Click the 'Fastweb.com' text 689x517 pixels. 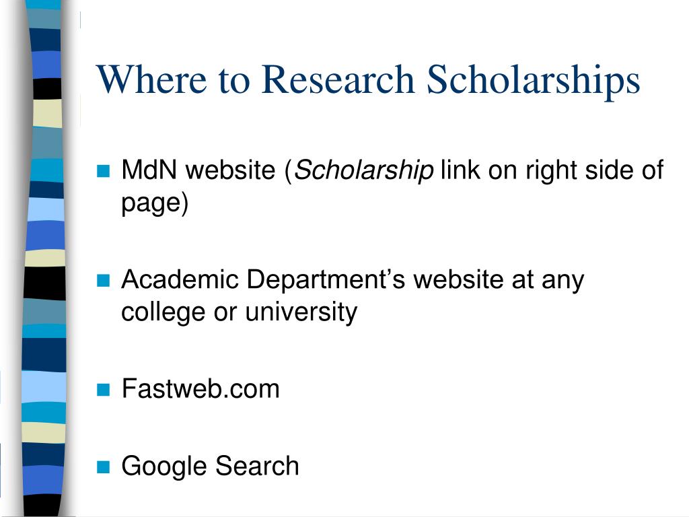(x=201, y=388)
